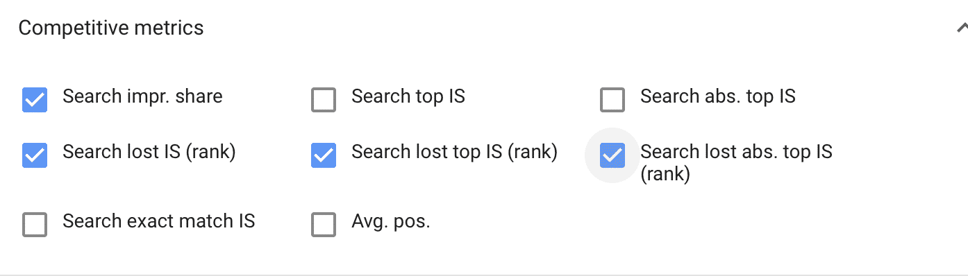The image size is (968, 276).
Task: Click the Search exact match IS label
Action: (x=159, y=221)
